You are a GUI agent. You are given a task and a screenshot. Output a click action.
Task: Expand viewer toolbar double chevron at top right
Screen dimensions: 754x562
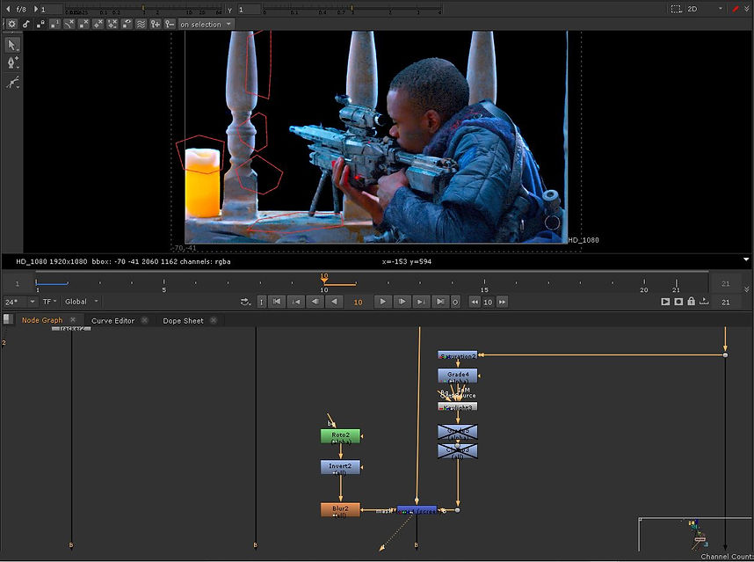pos(747,9)
